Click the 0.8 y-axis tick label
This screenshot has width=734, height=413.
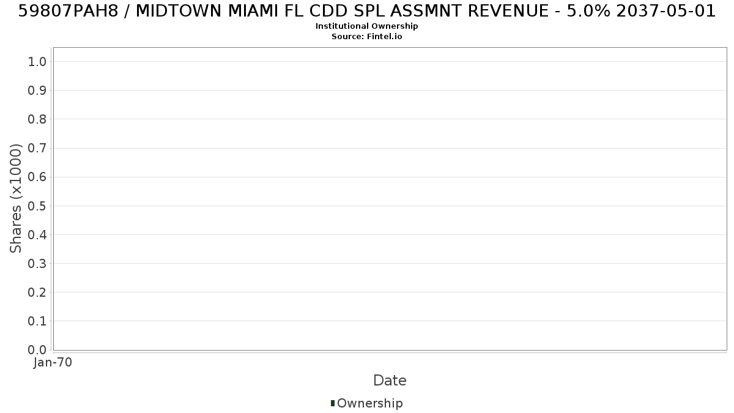click(x=37, y=119)
